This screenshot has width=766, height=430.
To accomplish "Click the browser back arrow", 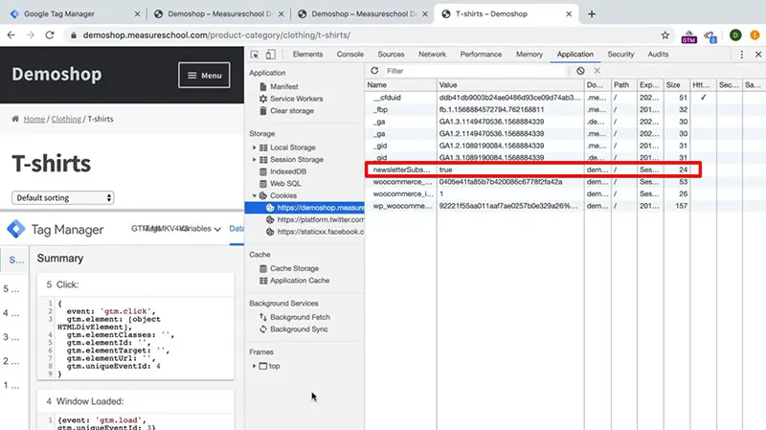I will point(11,35).
